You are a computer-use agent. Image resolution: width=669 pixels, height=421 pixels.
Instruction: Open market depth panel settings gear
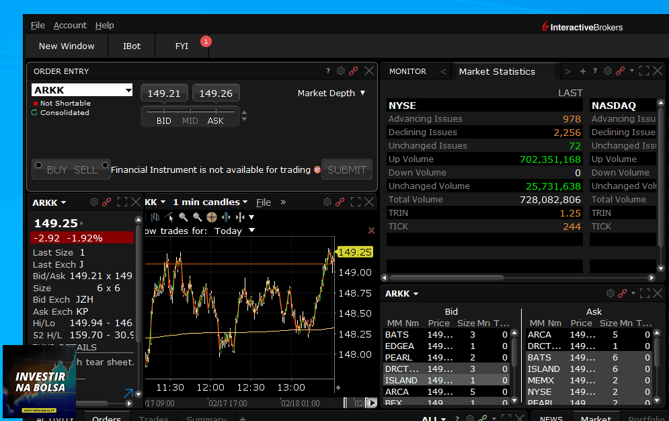pos(610,293)
